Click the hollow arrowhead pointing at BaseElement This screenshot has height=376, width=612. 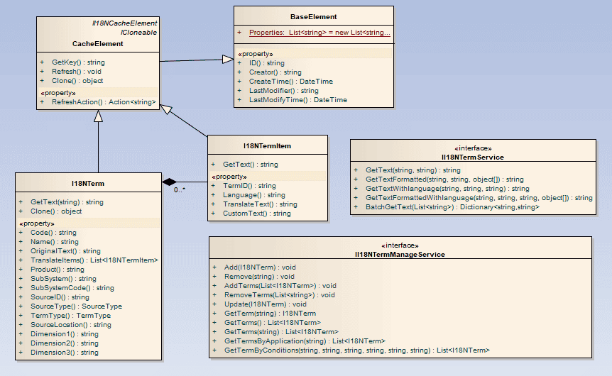click(227, 57)
